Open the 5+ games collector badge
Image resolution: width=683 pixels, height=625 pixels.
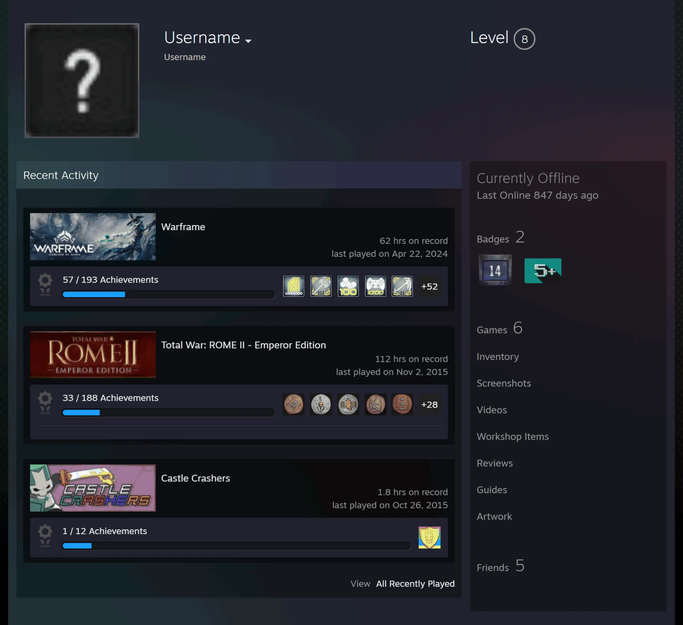(543, 271)
